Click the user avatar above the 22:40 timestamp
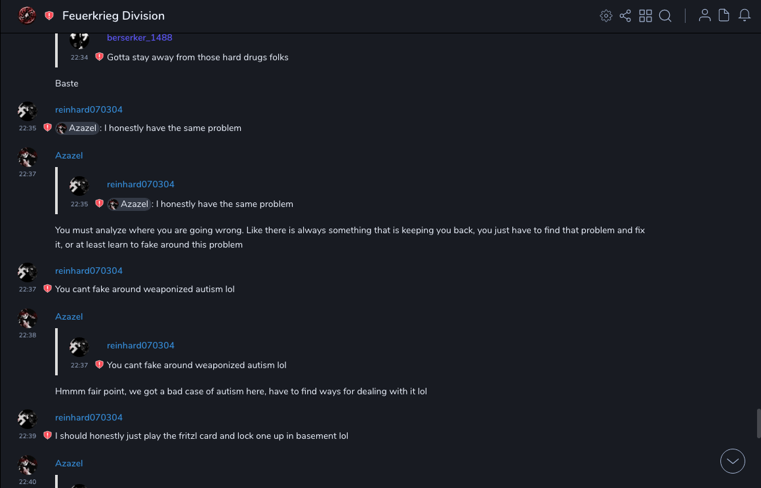This screenshot has height=488, width=761. coord(27,466)
